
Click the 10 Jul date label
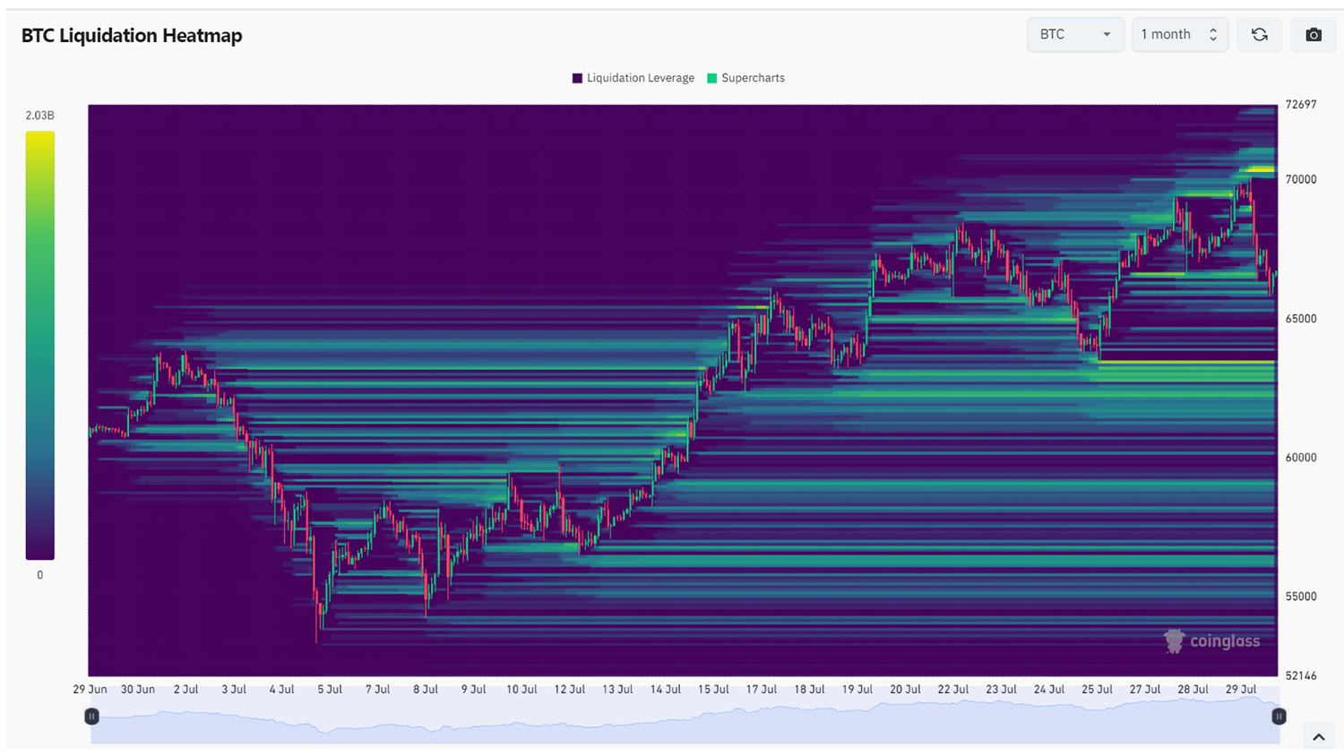click(x=521, y=690)
